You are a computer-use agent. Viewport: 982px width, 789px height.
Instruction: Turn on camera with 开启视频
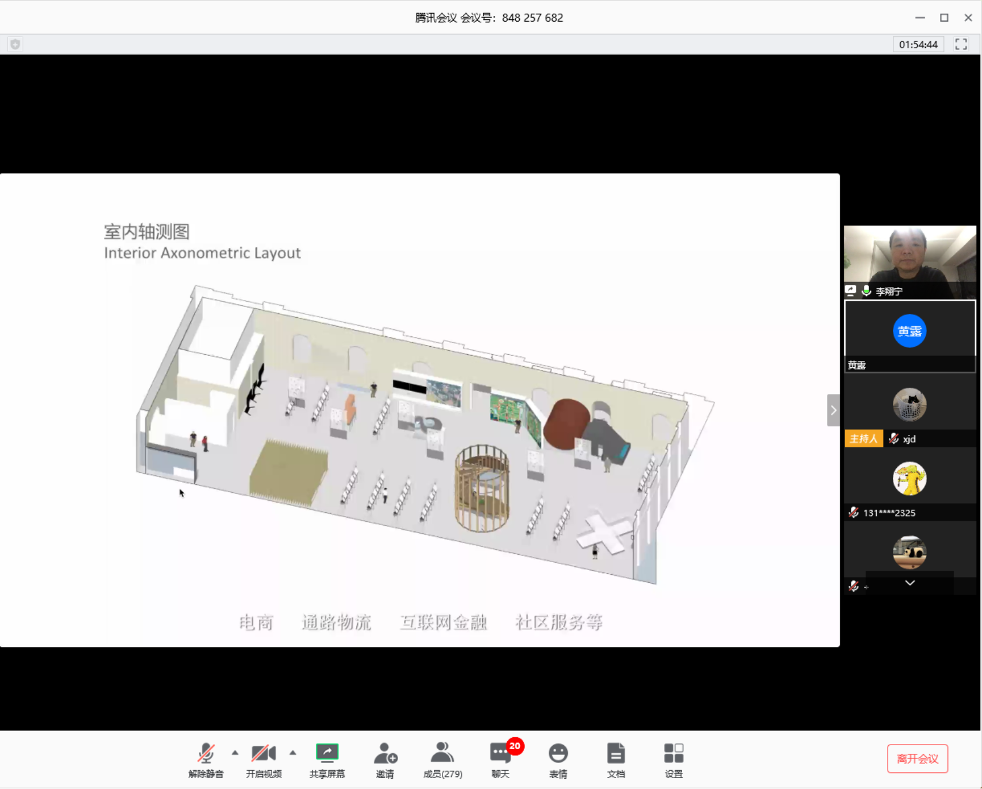pos(264,759)
